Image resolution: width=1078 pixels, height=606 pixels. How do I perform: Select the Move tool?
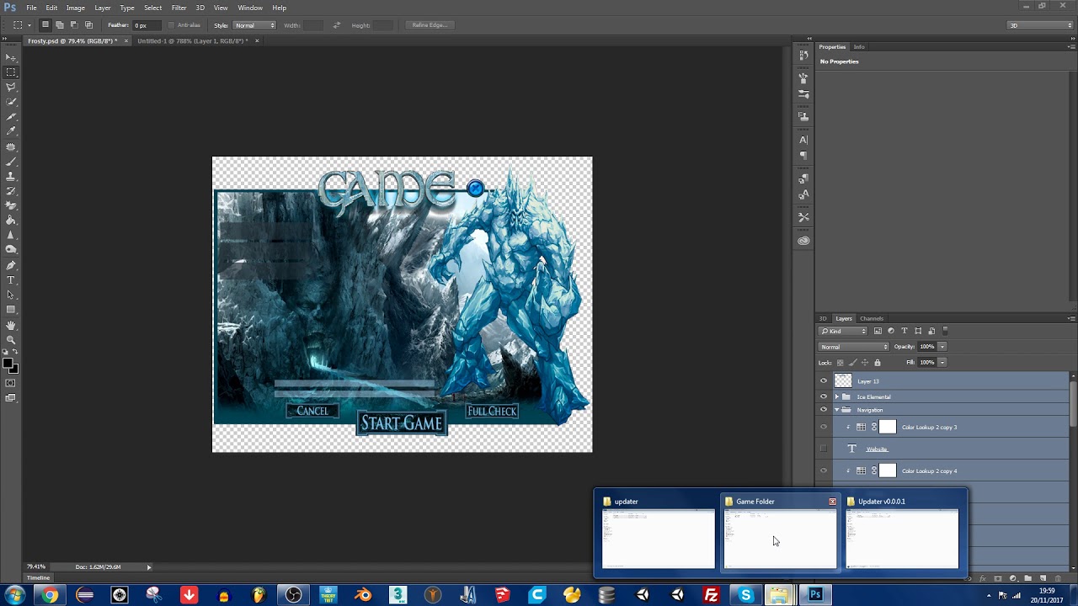click(11, 57)
